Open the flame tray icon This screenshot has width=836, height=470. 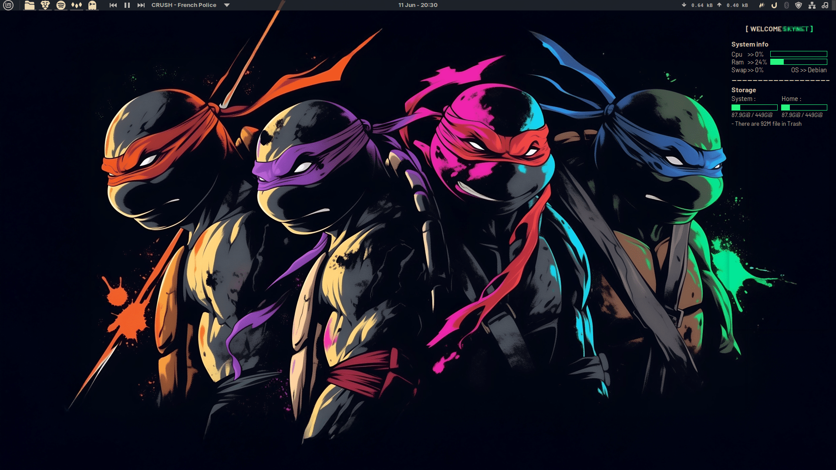point(762,5)
